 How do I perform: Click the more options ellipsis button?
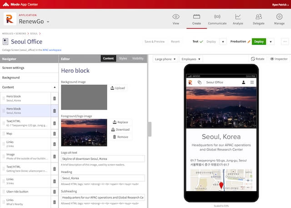285,41
